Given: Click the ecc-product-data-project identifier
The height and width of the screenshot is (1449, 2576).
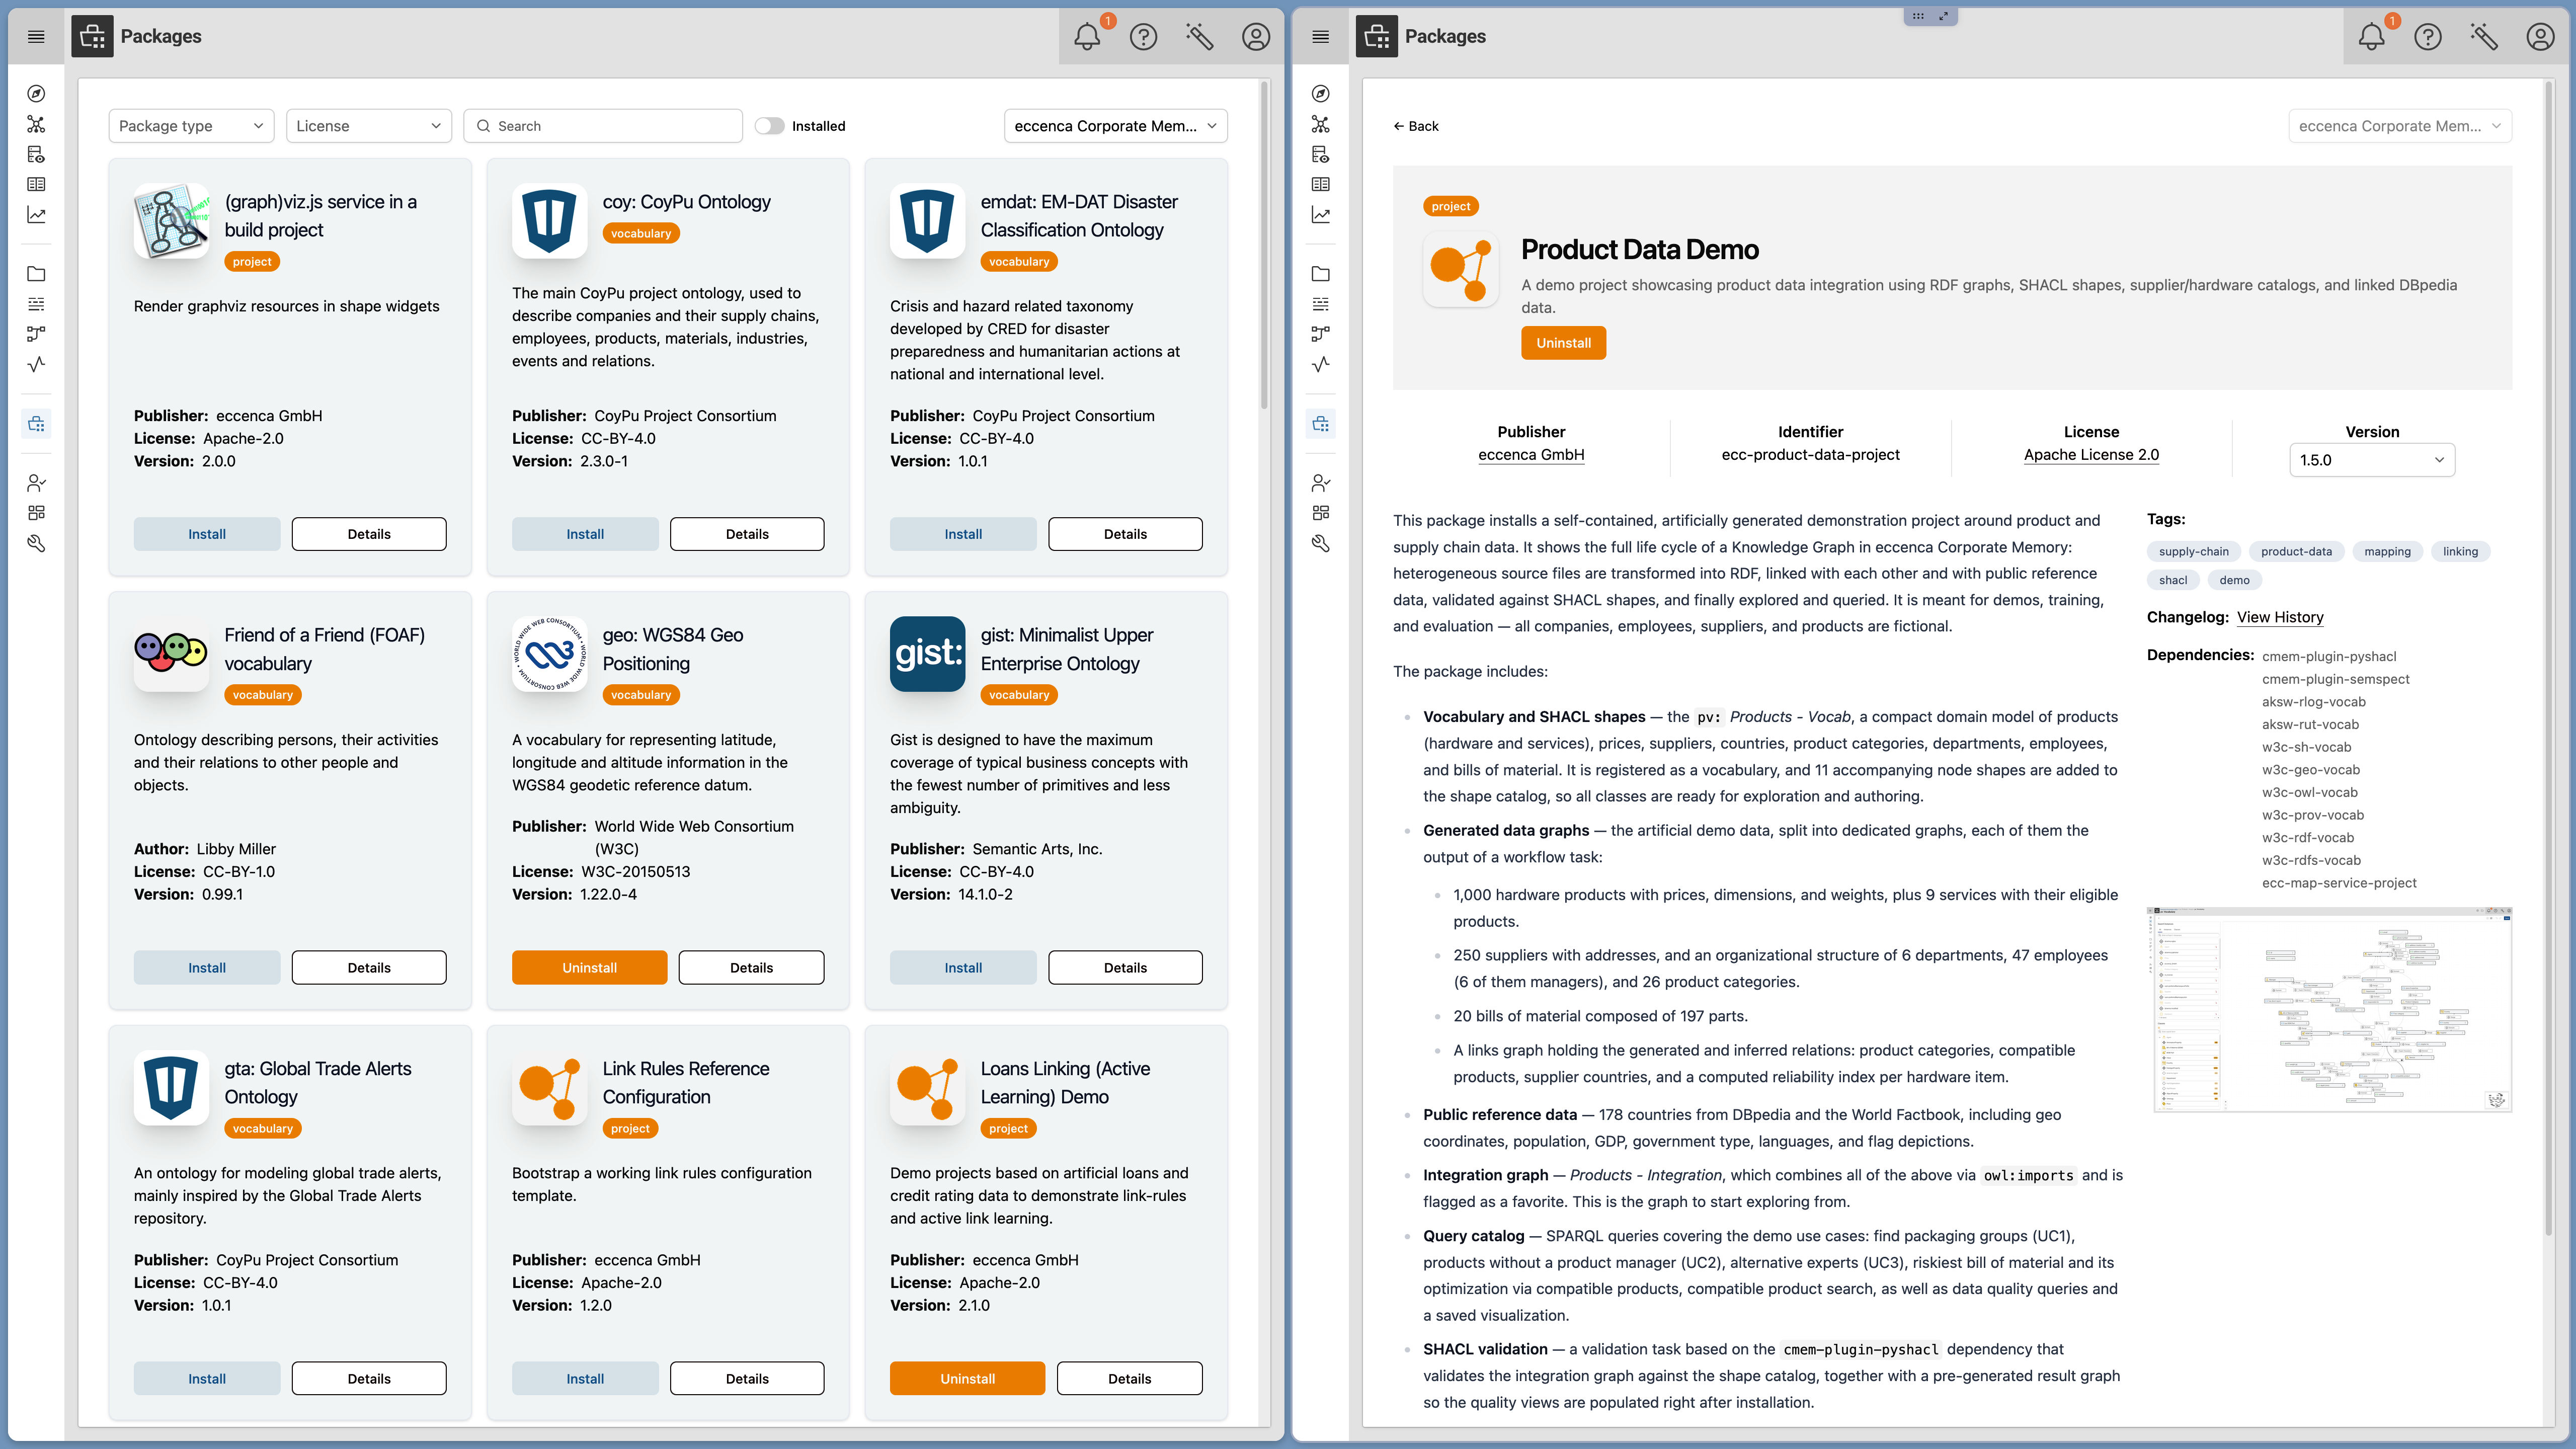Looking at the screenshot, I should point(1810,455).
